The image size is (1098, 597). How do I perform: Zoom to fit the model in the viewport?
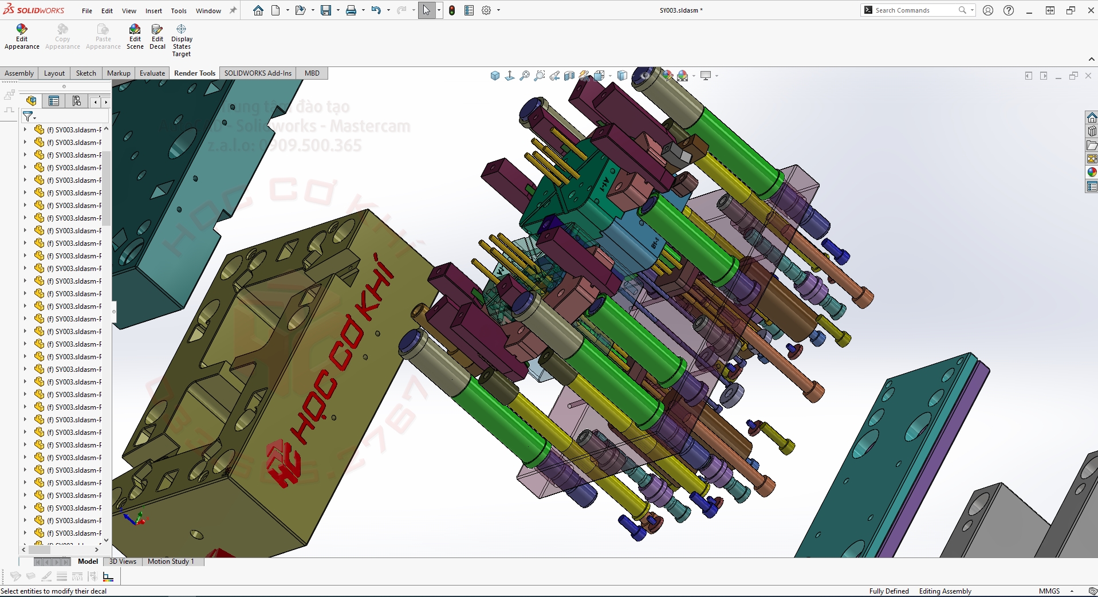point(525,76)
